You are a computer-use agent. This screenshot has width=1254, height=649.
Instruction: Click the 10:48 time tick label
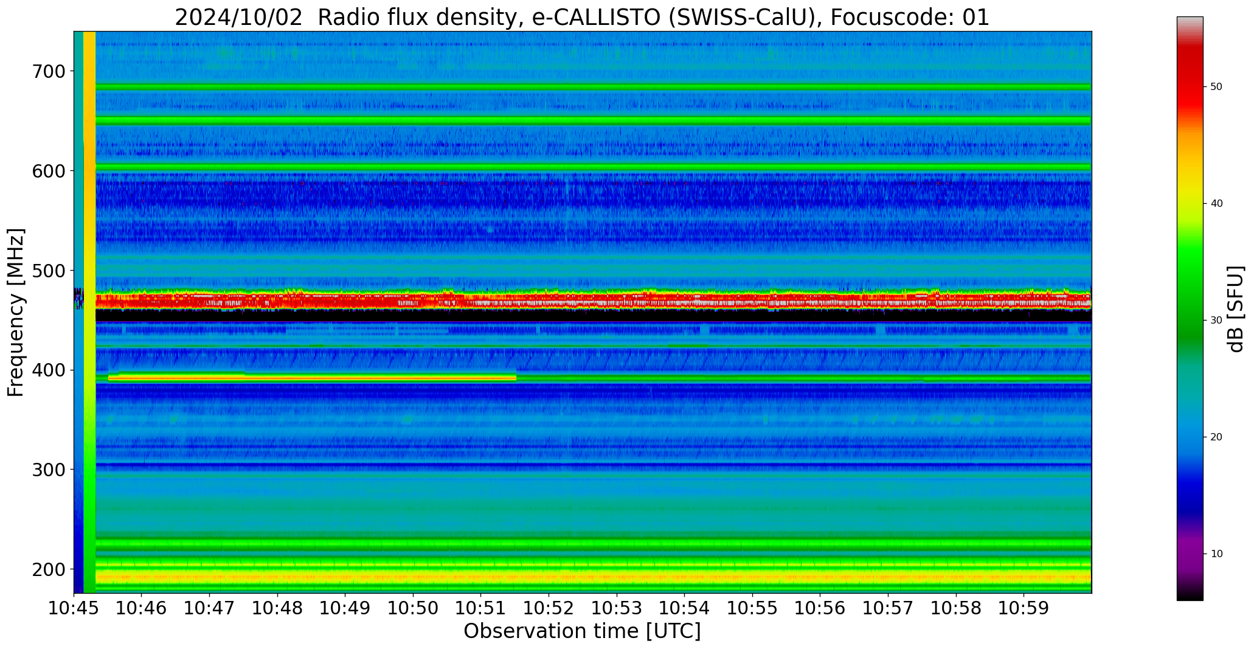pyautogui.click(x=278, y=608)
